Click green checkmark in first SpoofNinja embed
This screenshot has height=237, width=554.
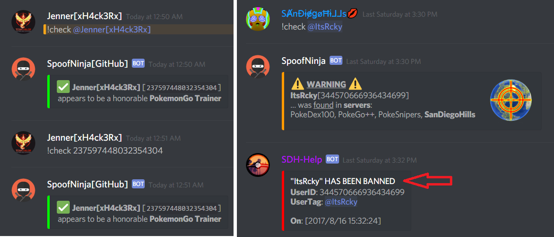tap(64, 87)
